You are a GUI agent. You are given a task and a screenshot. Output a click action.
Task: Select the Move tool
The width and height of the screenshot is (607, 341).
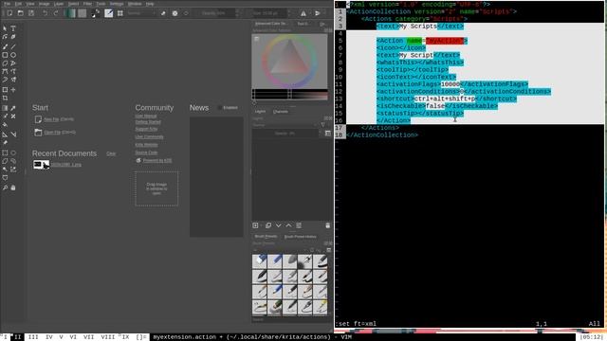(x=13, y=90)
